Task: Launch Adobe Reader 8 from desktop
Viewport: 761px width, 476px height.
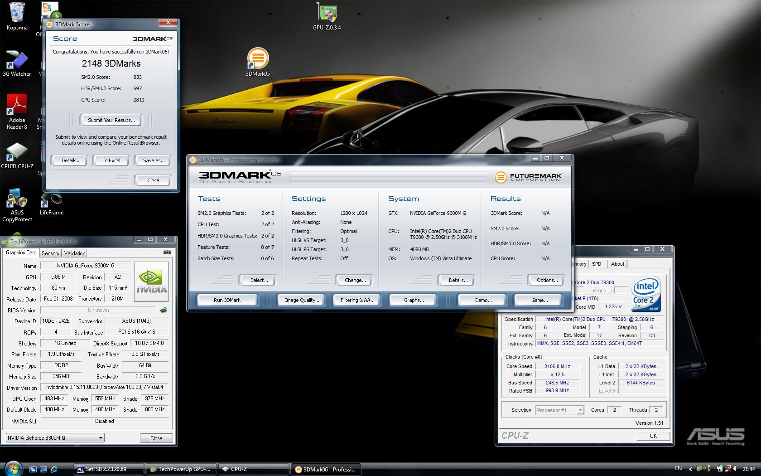Action: coord(17,112)
